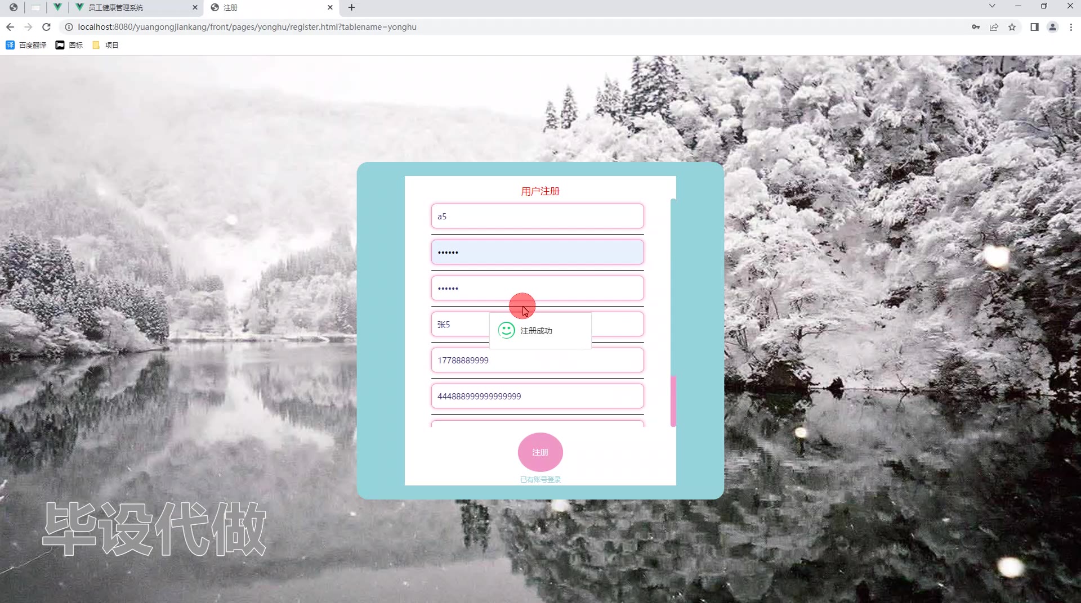
Task: Restore down the browser window
Action: 1044,6
